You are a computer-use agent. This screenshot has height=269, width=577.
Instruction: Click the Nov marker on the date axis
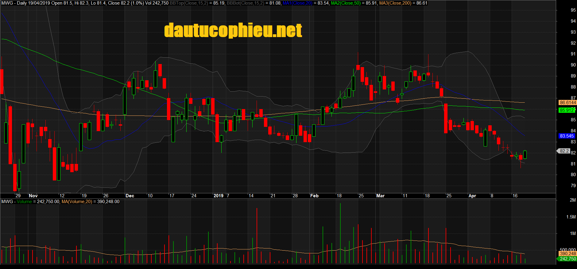(x=33, y=196)
